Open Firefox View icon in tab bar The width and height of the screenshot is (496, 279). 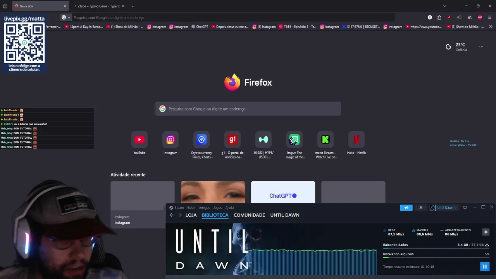tap(5, 6)
